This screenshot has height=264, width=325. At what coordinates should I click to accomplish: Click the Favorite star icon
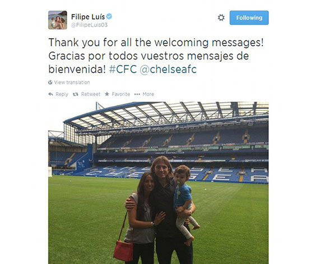point(107,94)
